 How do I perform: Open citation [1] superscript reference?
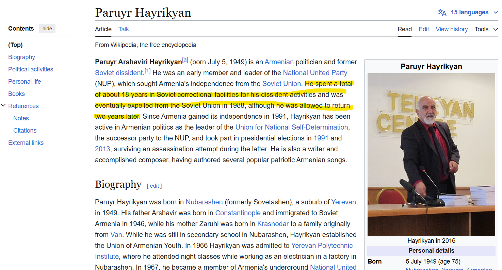147,71
